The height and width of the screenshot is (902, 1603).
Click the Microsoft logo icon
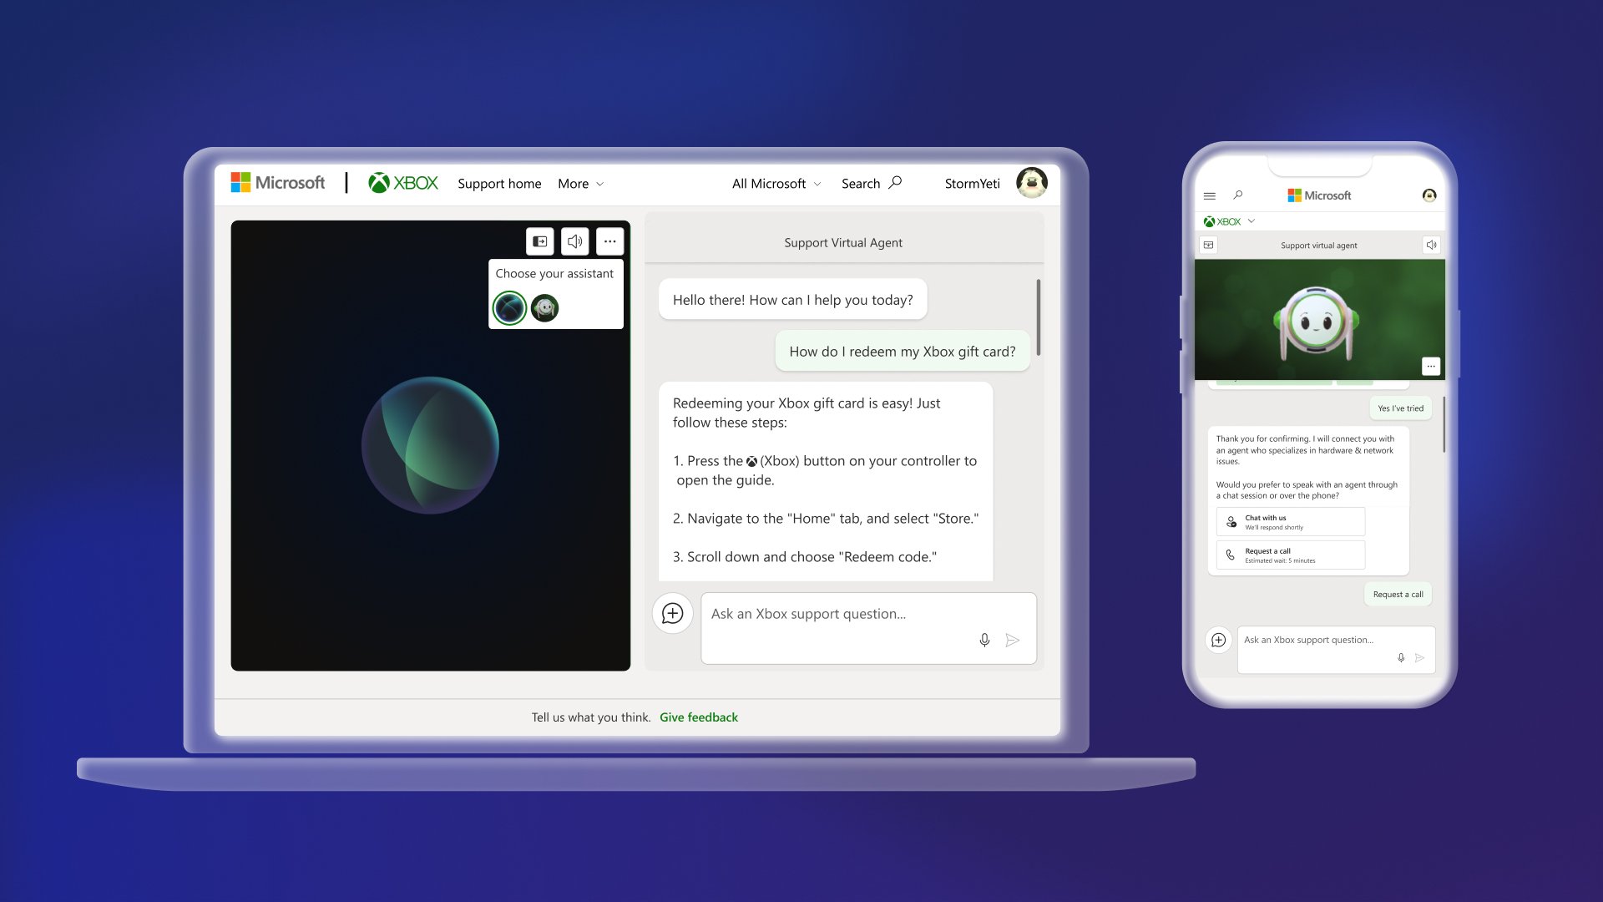pos(238,183)
